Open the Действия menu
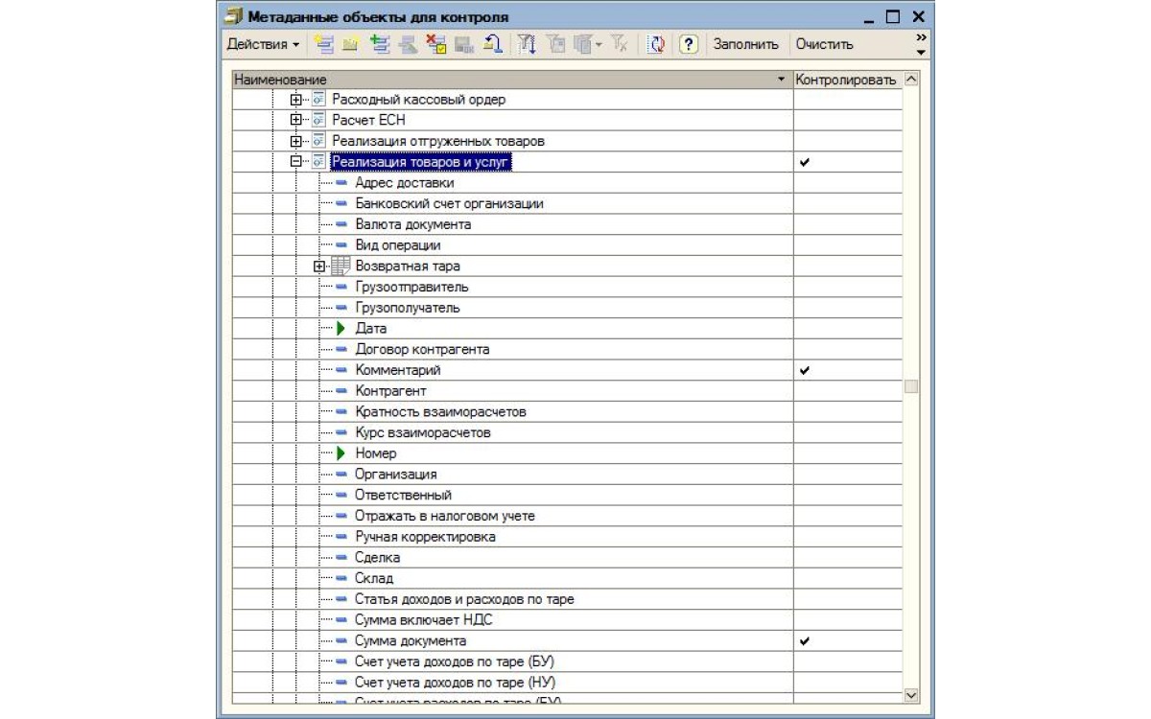1151x719 pixels. click(x=263, y=45)
